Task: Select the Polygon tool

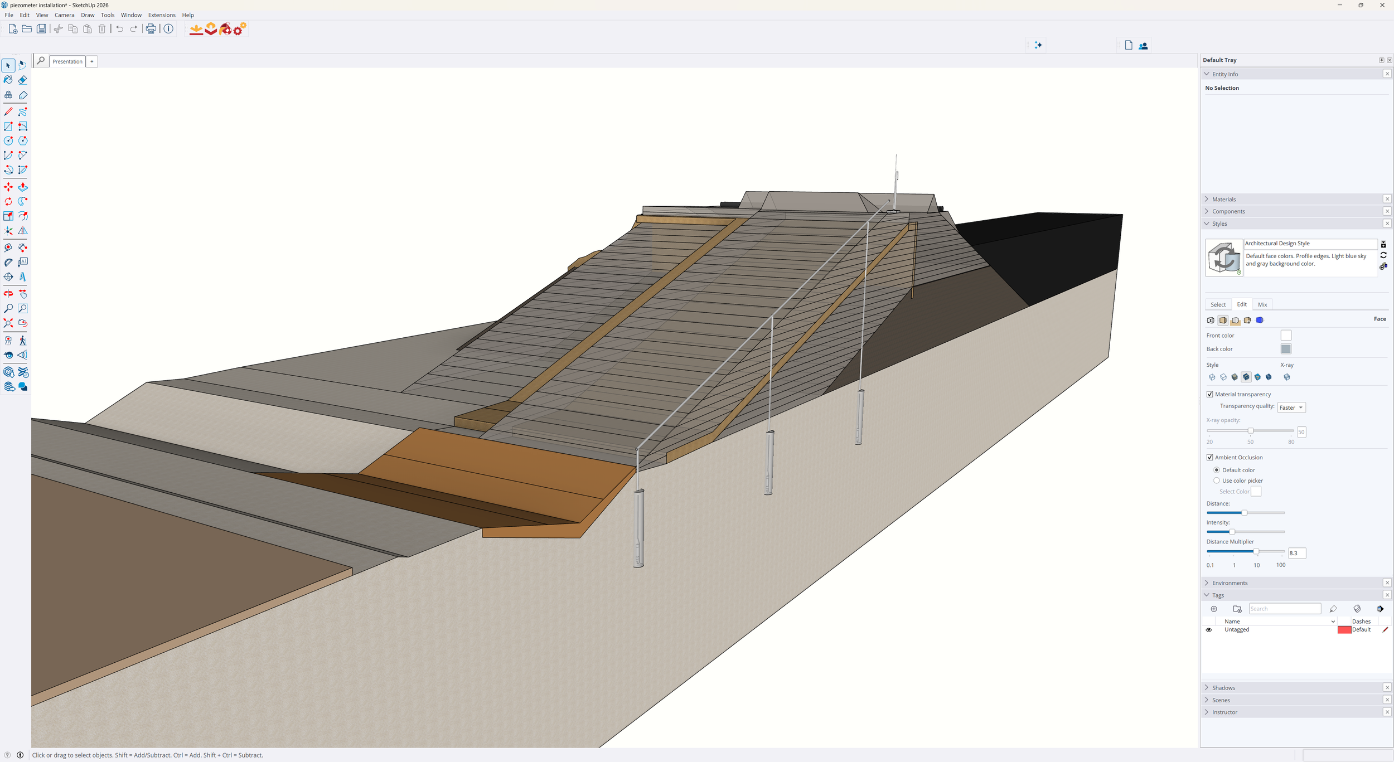Action: coord(23,141)
